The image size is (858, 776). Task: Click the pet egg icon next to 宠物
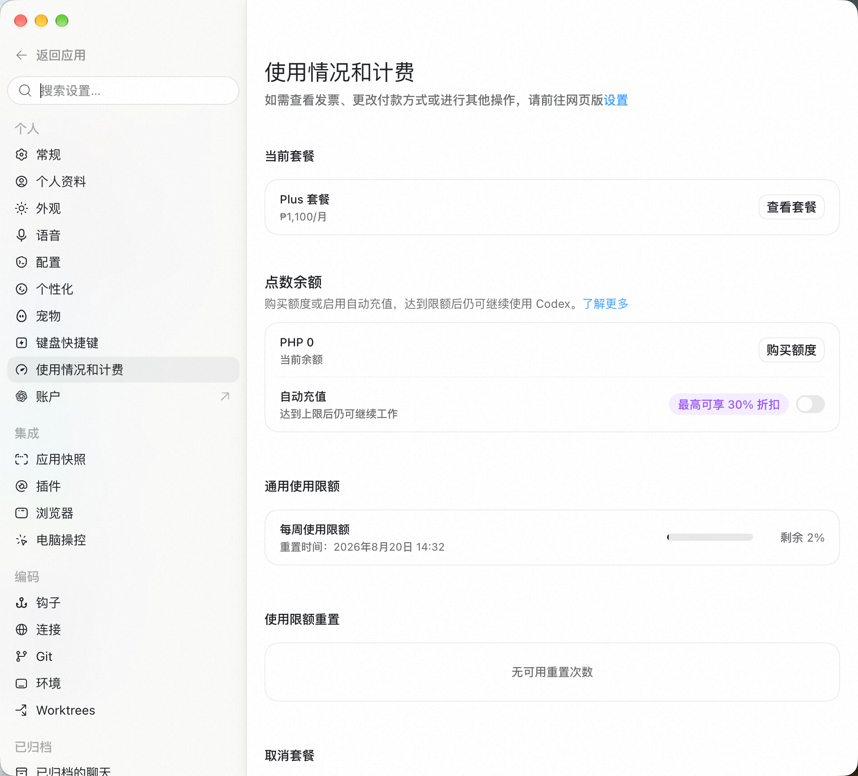[22, 316]
